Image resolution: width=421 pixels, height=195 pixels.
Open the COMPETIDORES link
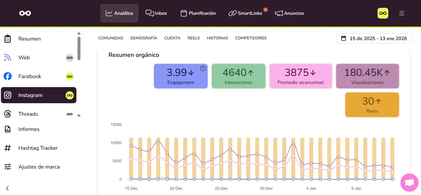point(251,38)
